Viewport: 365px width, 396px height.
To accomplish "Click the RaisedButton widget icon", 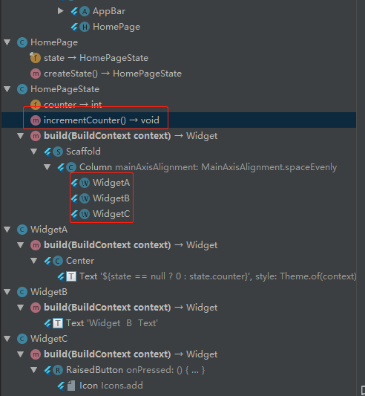I will coord(58,370).
